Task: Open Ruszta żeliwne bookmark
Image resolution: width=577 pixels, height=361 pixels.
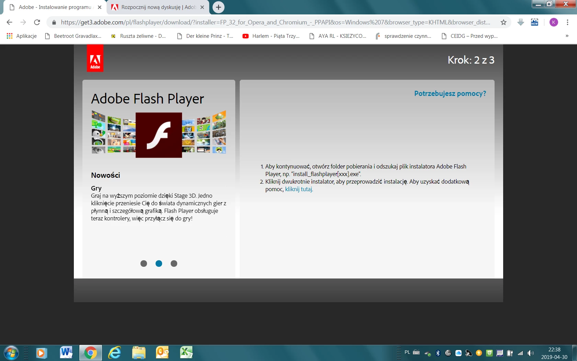Action: coord(138,36)
